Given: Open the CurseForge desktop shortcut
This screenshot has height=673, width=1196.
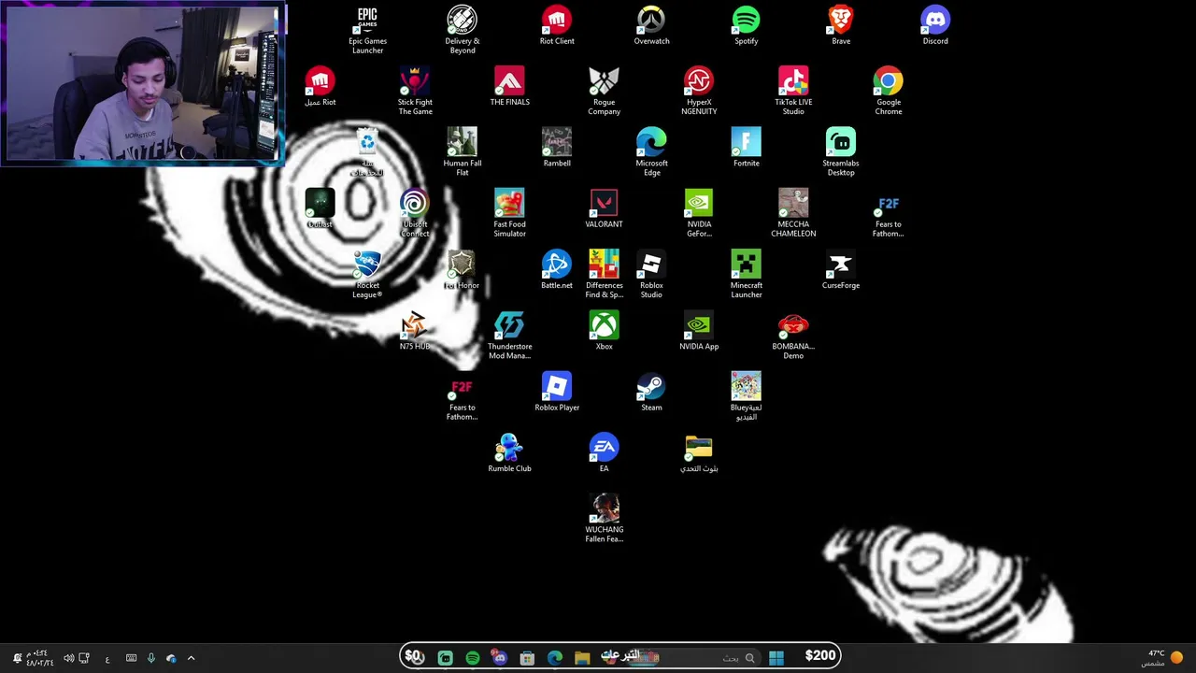Looking at the screenshot, I should 841,269.
